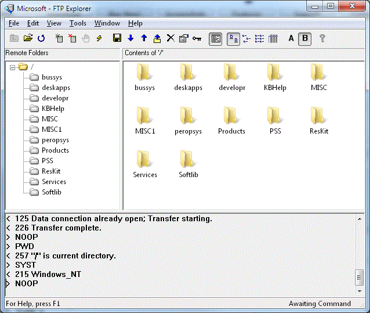Screen dimensions: 370x313
Task: Click log pane scroll down arrow
Action: [x=360, y=291]
